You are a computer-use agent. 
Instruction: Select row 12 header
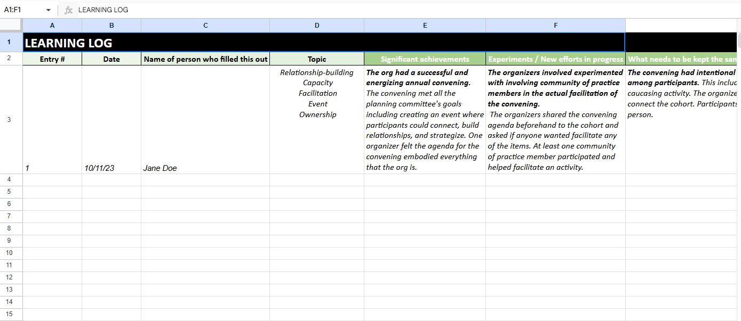11,278
